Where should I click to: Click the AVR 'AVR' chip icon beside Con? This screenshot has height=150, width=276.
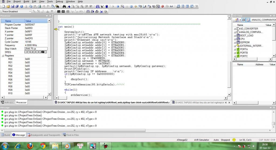pyautogui.click(x=63, y=11)
